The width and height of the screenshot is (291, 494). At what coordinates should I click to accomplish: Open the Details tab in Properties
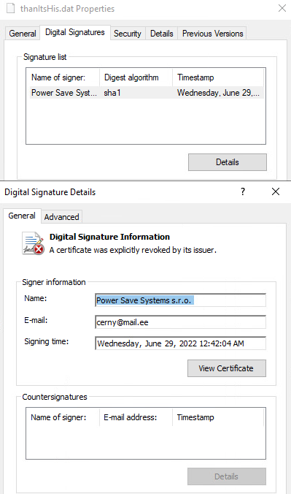point(162,34)
